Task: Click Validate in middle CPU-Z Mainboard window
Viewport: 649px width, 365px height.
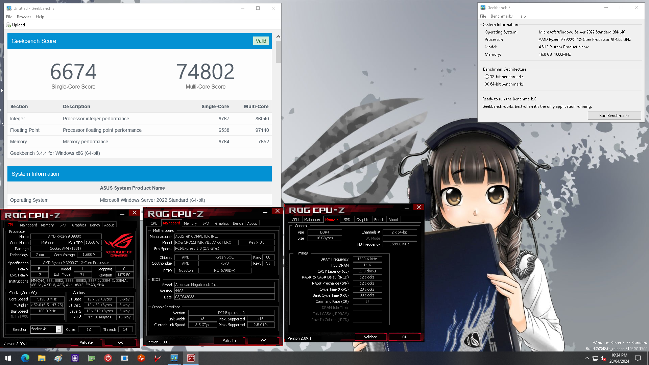Action: (229, 341)
